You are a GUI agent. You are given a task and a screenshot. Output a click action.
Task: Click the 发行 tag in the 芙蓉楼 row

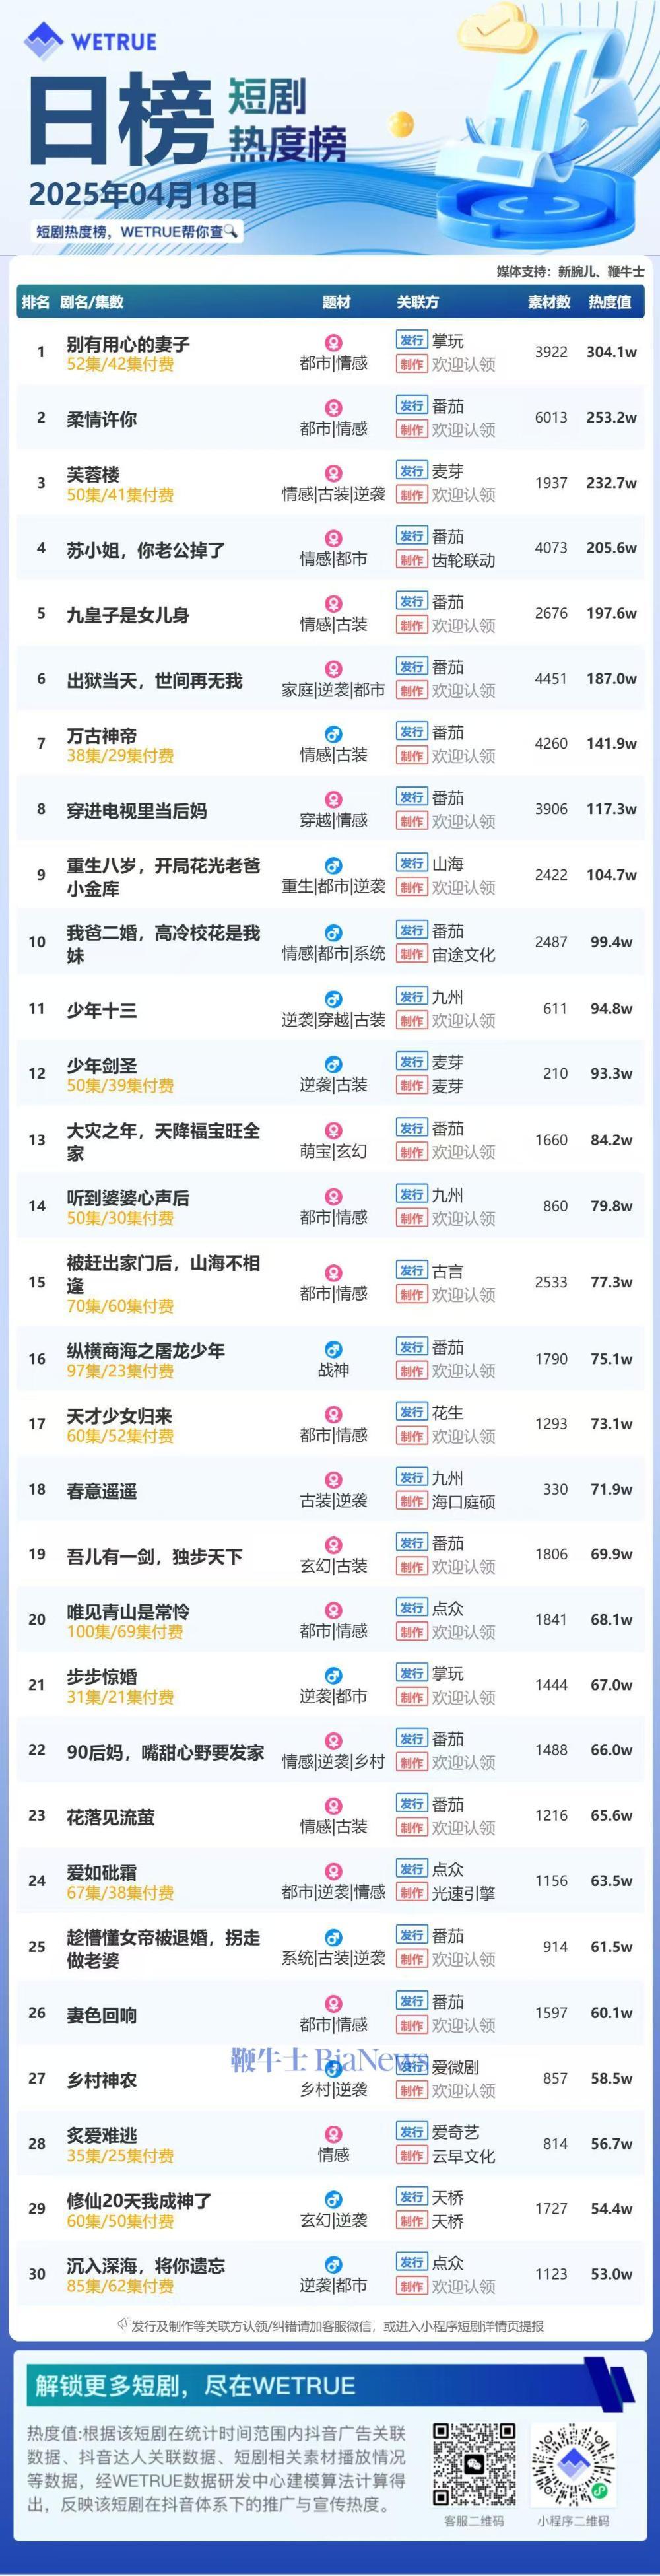(412, 471)
